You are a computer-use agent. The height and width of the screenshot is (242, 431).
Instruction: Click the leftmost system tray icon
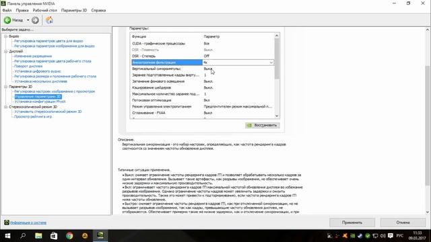[330, 236]
